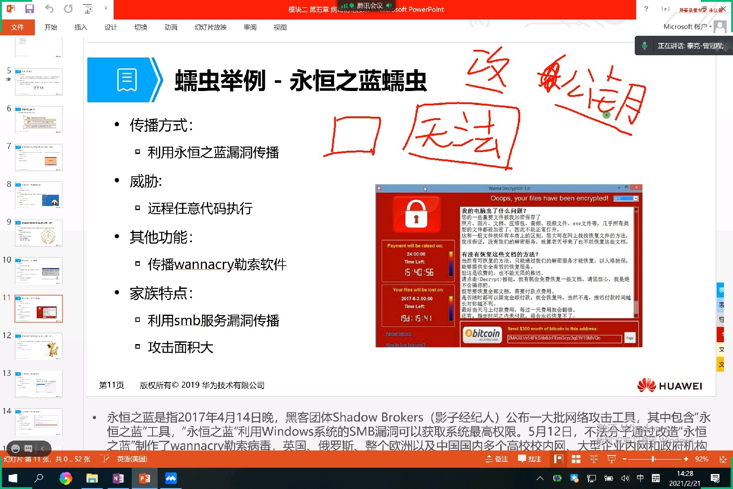The image size is (733, 489).
Task: Click the text 远程任意代码执行
Action: point(200,208)
